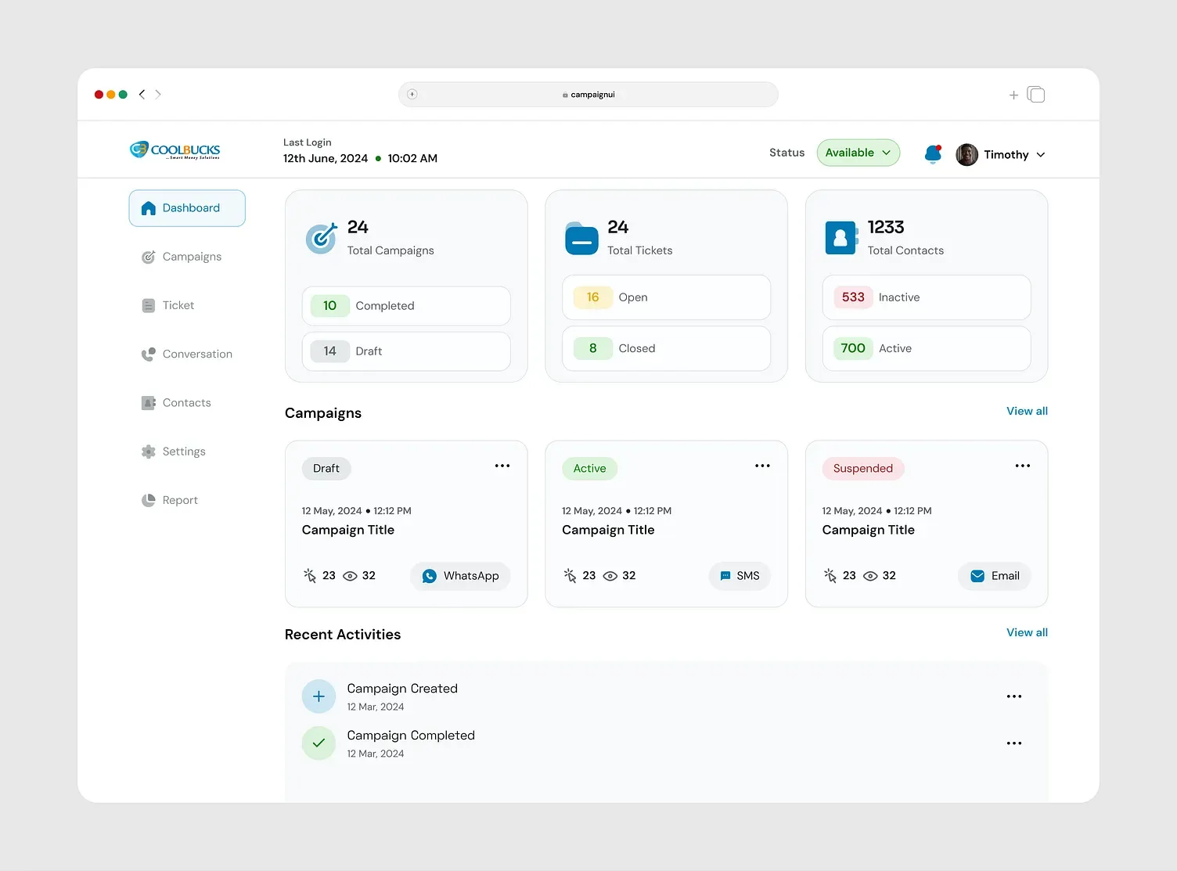Click View all for Recent Activities
The width and height of the screenshot is (1177, 871).
1027,632
